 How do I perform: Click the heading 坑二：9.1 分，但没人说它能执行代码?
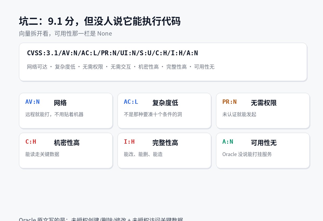[x=100, y=21]
